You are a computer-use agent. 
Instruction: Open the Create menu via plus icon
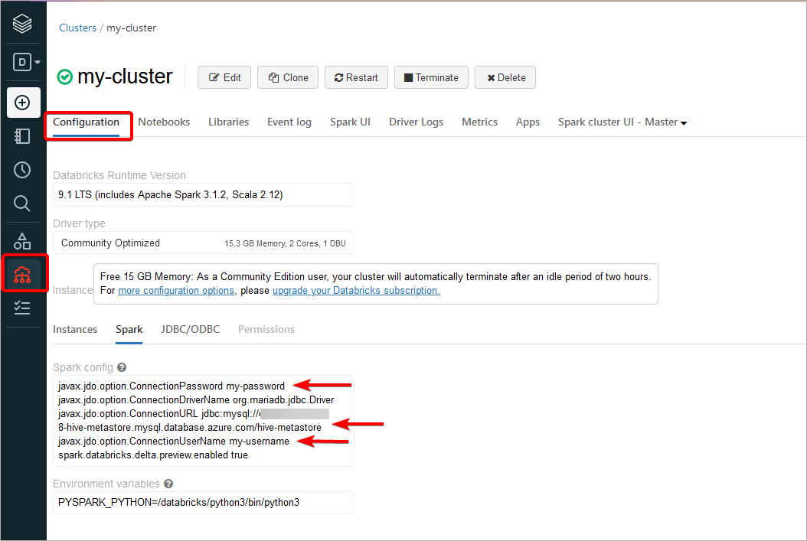coord(23,102)
